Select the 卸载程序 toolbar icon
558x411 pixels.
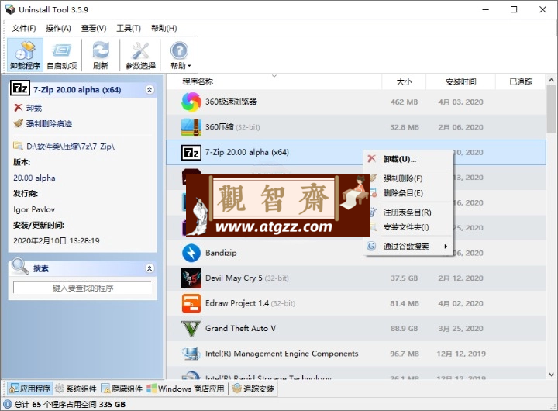click(26, 55)
